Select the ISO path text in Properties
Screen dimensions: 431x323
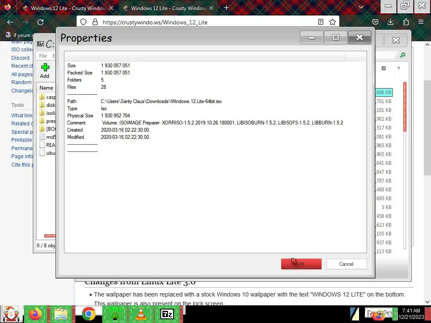coord(161,101)
